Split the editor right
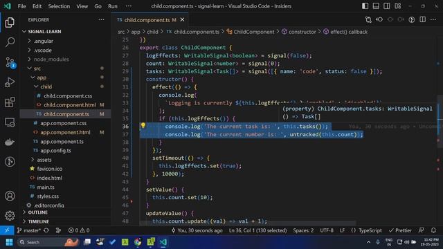 pyautogui.click(x=423, y=19)
